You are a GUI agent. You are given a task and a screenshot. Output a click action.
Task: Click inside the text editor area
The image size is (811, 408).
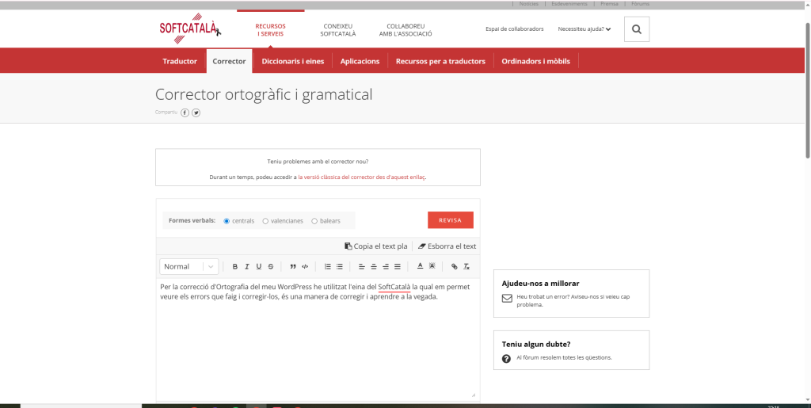point(317,341)
